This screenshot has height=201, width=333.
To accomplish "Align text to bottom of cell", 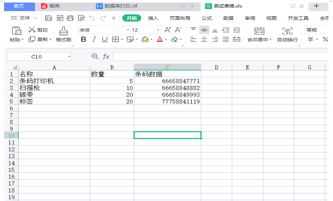I will (x=215, y=30).
